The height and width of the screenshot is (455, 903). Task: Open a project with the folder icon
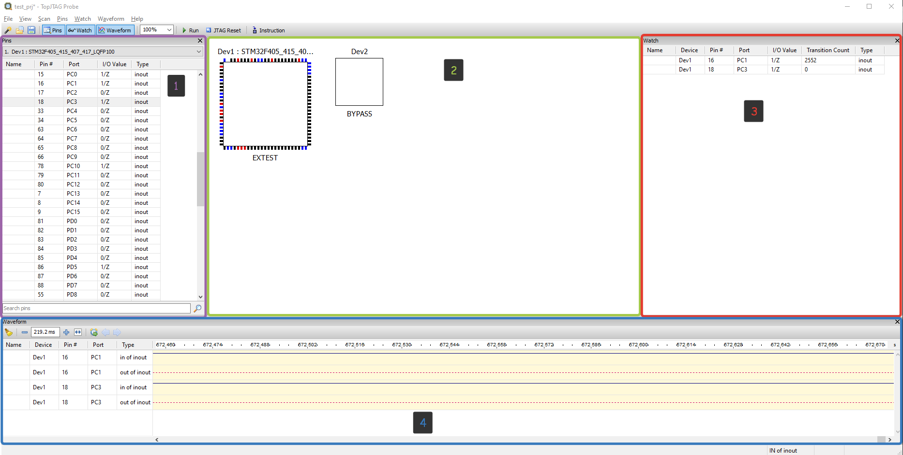click(x=19, y=30)
